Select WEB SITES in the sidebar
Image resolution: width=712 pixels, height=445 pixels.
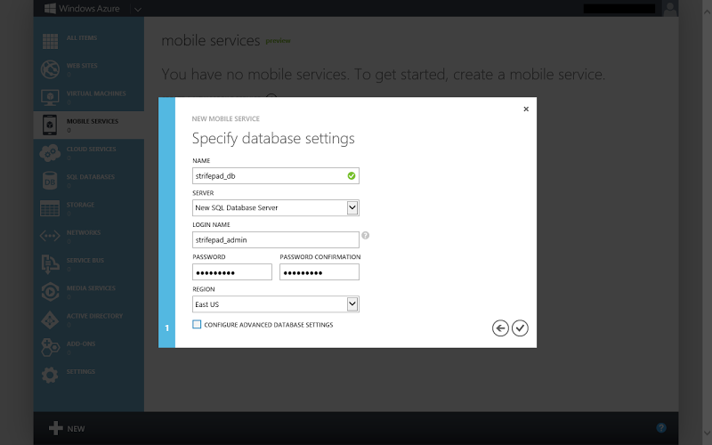pos(82,65)
